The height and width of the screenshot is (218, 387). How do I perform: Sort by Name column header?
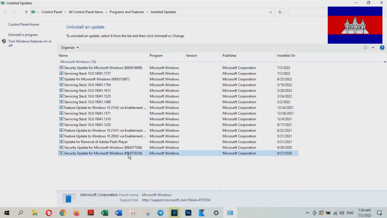[x=103, y=56]
